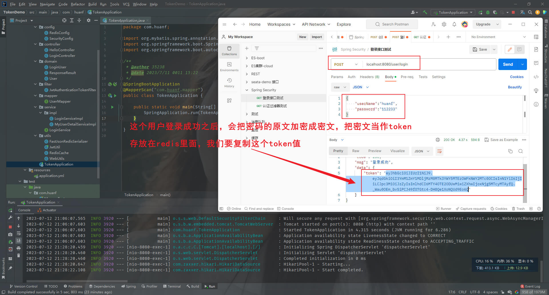Go back with Postman back arrow

(x=235, y=24)
